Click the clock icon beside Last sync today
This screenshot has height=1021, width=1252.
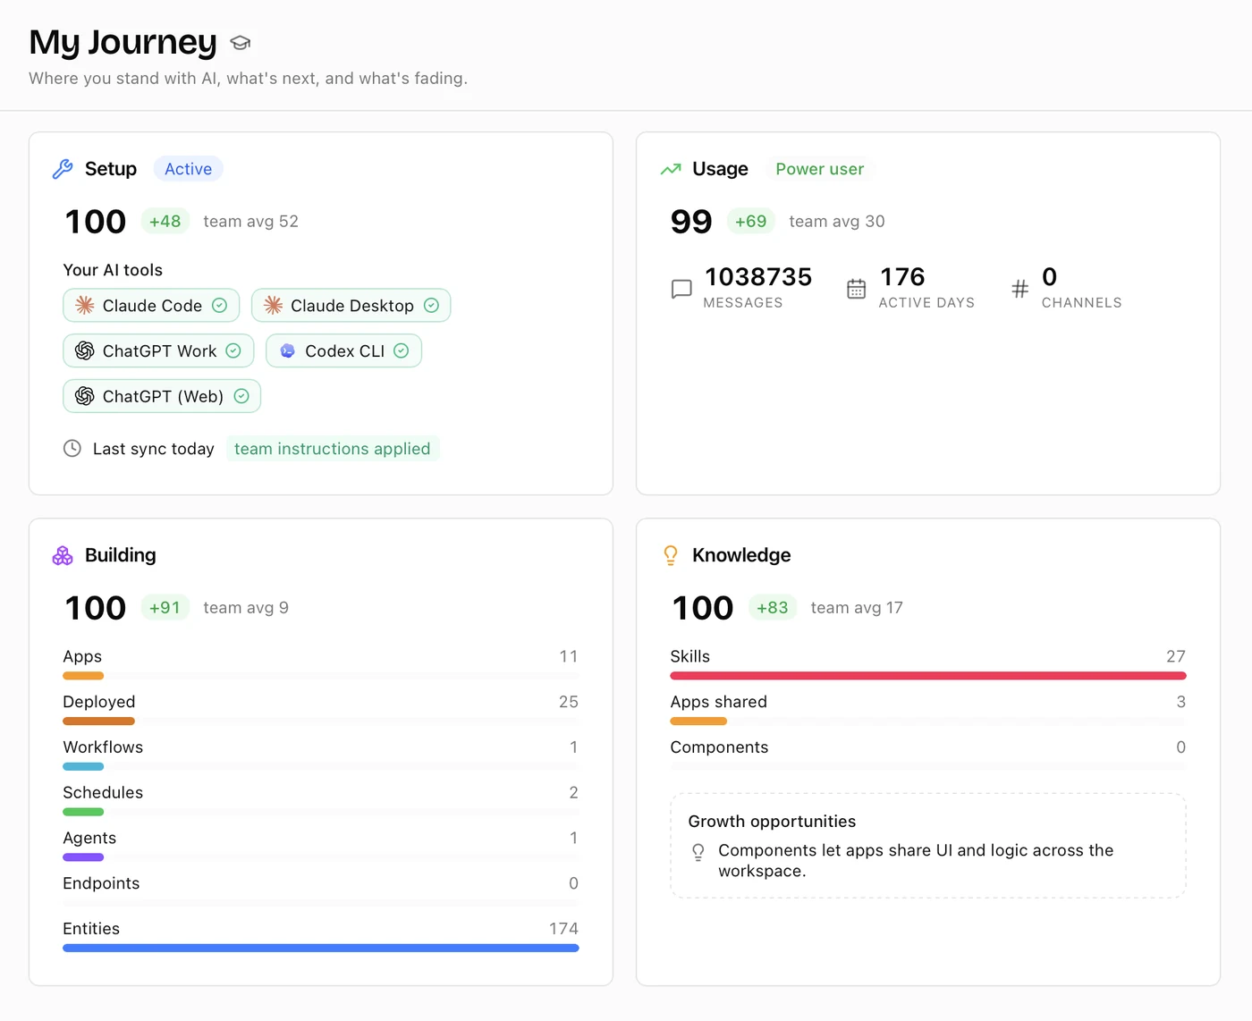click(72, 449)
